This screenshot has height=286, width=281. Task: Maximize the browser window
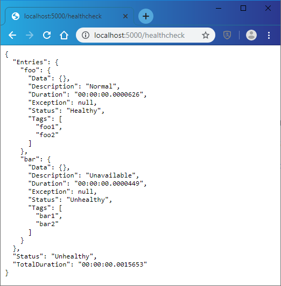243,8
